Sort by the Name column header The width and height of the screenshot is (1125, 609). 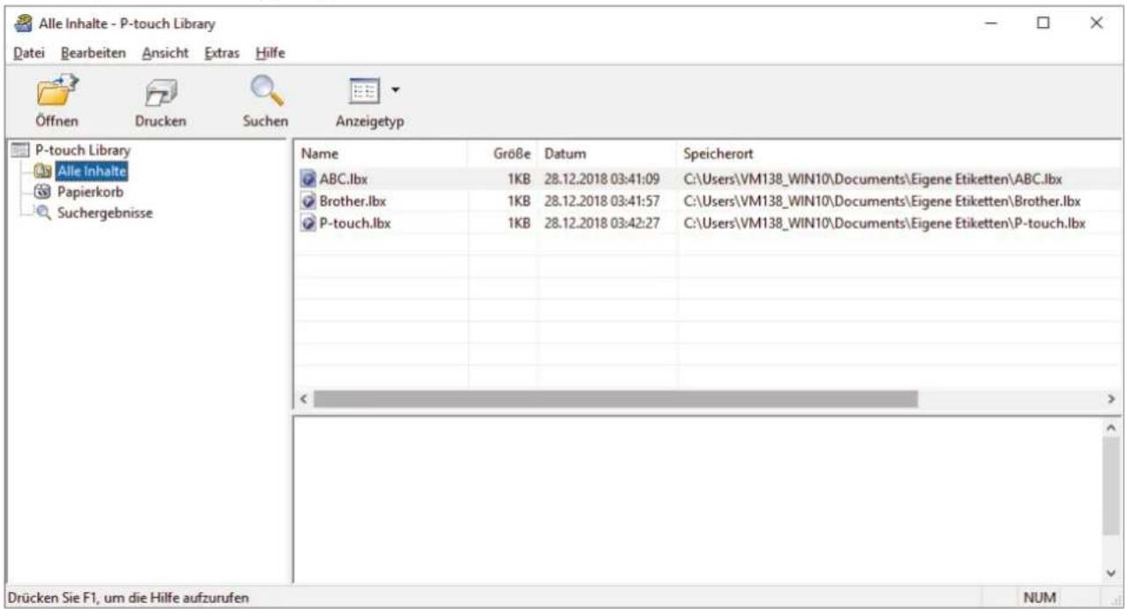(x=383, y=152)
